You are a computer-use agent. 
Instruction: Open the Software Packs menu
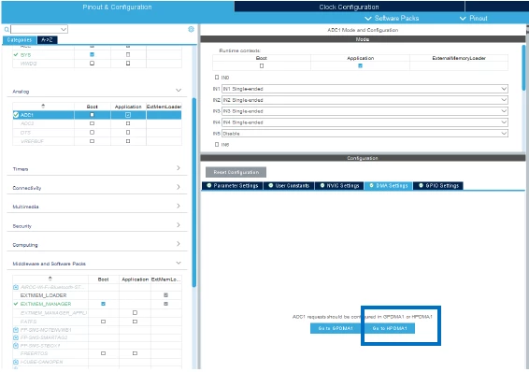click(392, 18)
